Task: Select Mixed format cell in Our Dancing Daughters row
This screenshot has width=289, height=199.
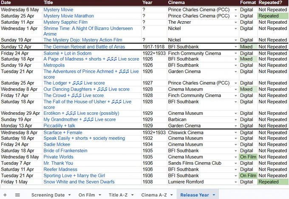Action: coord(248,89)
